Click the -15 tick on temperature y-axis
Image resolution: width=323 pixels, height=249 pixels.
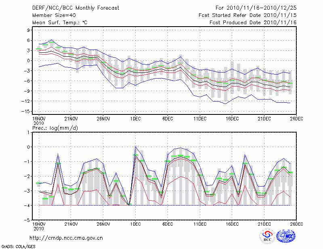27,111
